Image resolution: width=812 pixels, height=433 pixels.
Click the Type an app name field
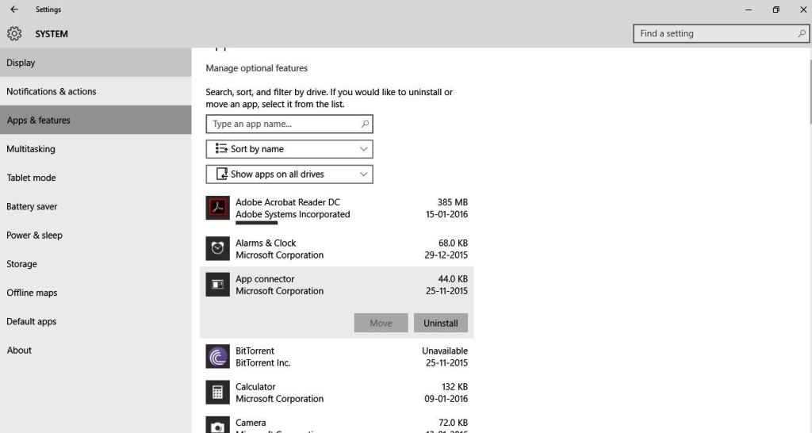tap(289, 124)
